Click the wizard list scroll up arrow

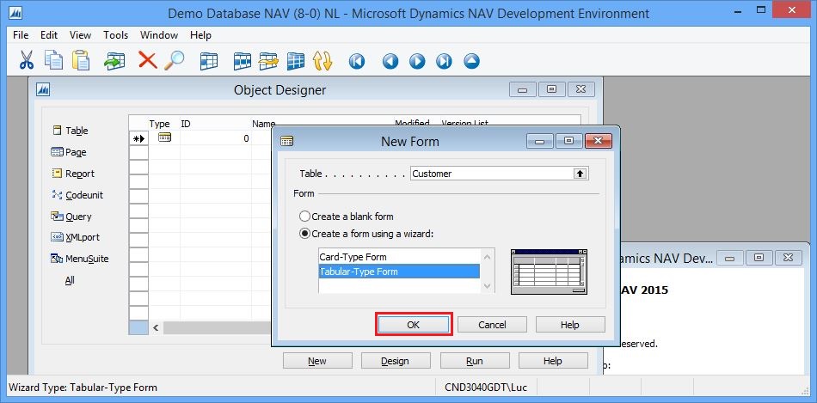(x=487, y=256)
